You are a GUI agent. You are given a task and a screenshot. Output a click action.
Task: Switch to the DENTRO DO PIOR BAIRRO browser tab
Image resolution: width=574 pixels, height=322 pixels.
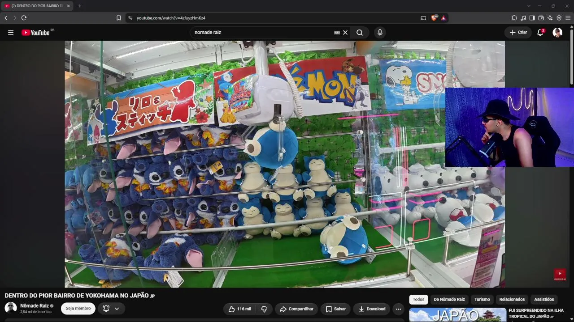click(37, 6)
